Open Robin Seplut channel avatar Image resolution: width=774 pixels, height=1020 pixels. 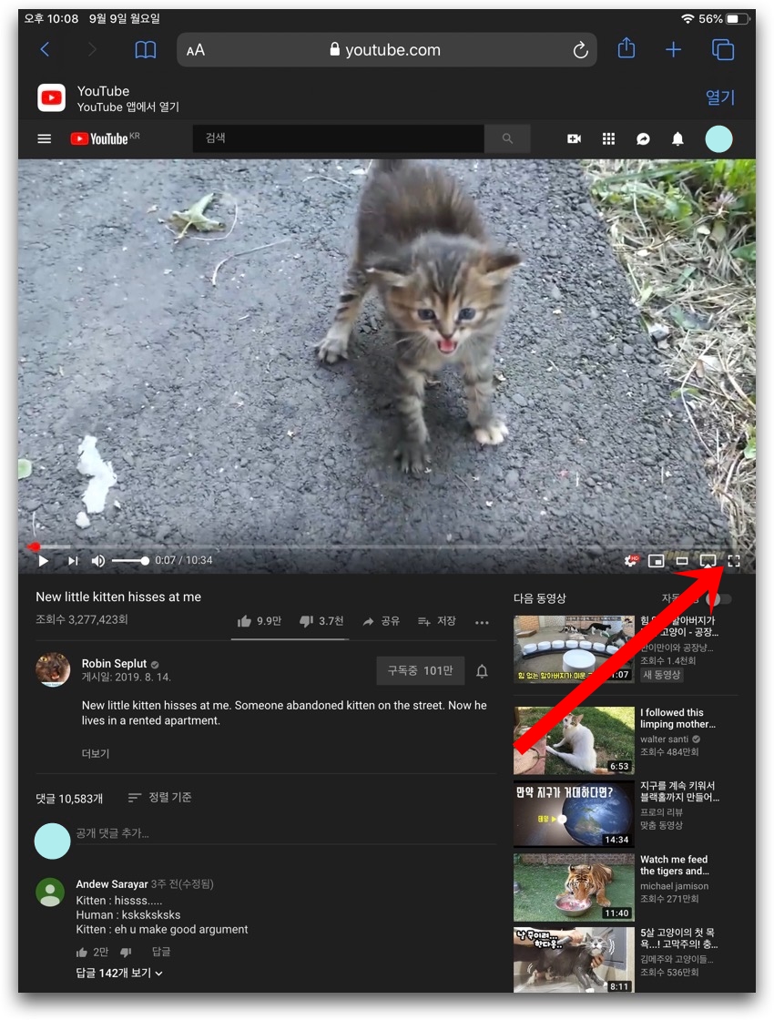pos(53,669)
